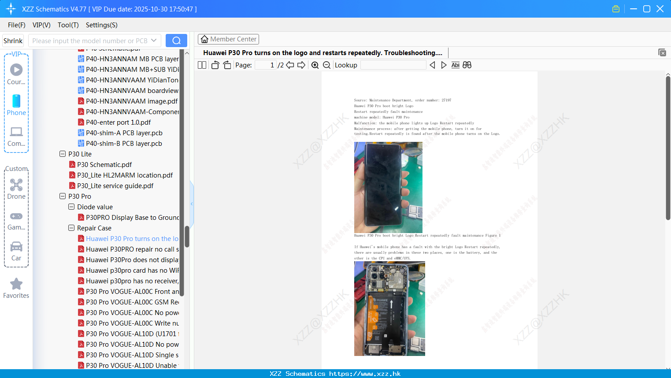Collapse the left panel via splitter handle
This screenshot has height=378, width=671.
[x=192, y=204]
